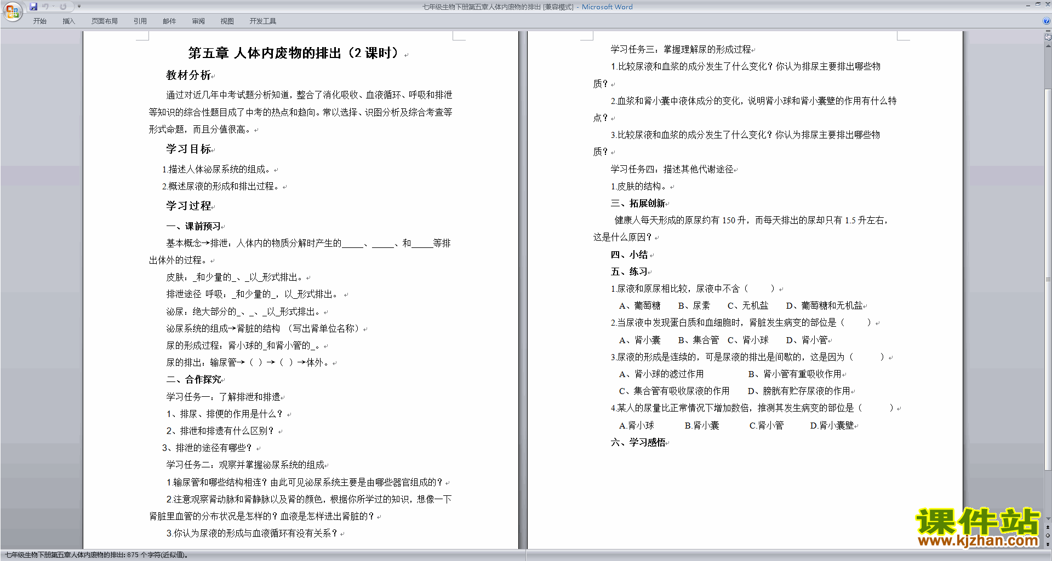Click answer option A、葡萄糖
Image resolution: width=1052 pixels, height=561 pixels.
pos(639,305)
